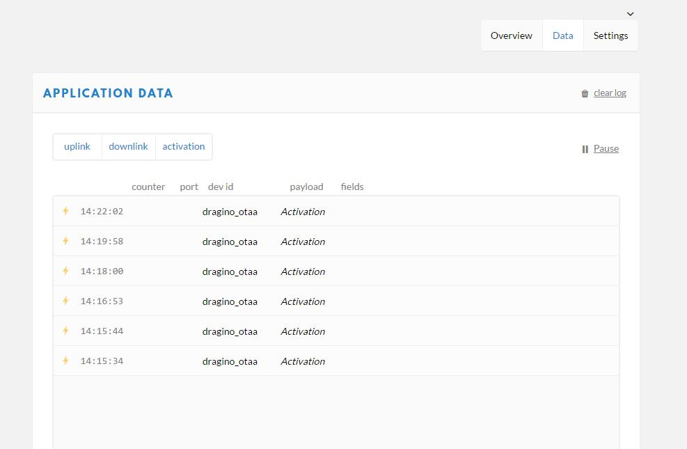Click lightning icon on 14:18:00 activation row
This screenshot has height=449, width=687.
66,271
